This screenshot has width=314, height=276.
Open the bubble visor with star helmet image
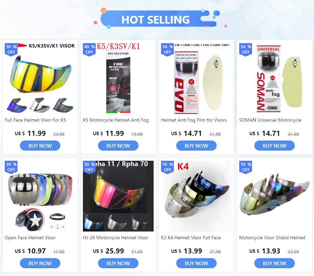click(40, 196)
